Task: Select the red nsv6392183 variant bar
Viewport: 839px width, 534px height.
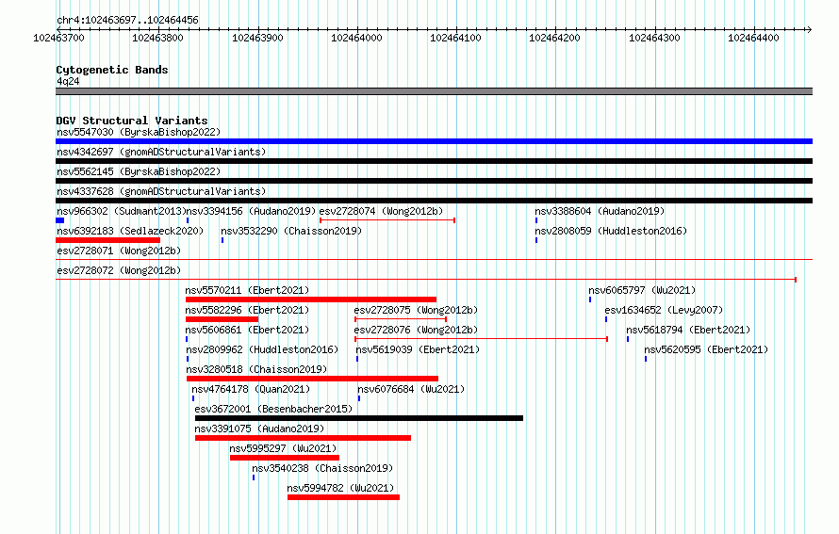Action: click(107, 240)
